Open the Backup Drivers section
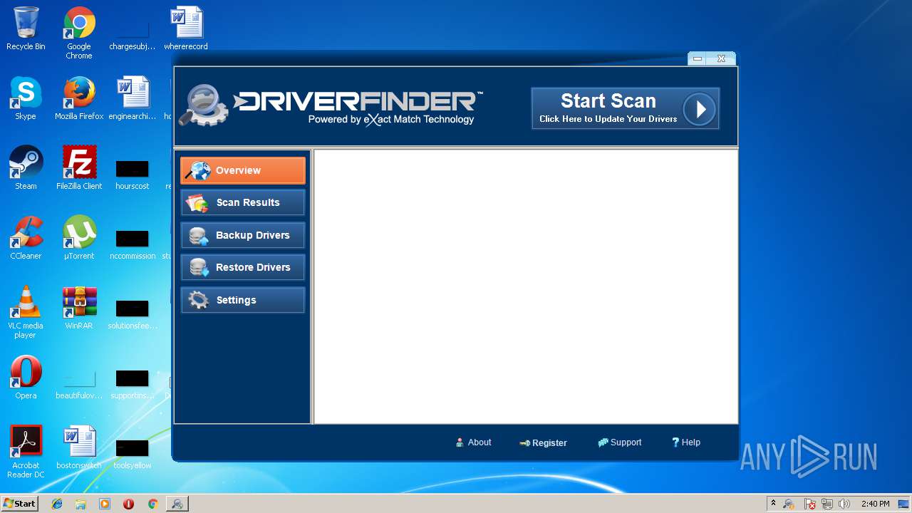912x513 pixels. click(243, 235)
